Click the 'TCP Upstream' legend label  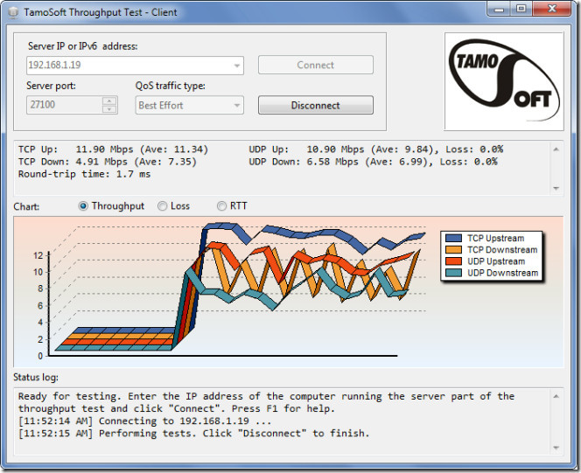496,238
